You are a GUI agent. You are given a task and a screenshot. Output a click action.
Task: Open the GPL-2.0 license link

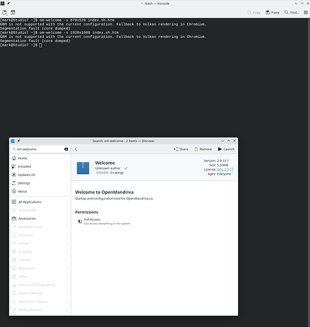pyautogui.click(x=223, y=169)
